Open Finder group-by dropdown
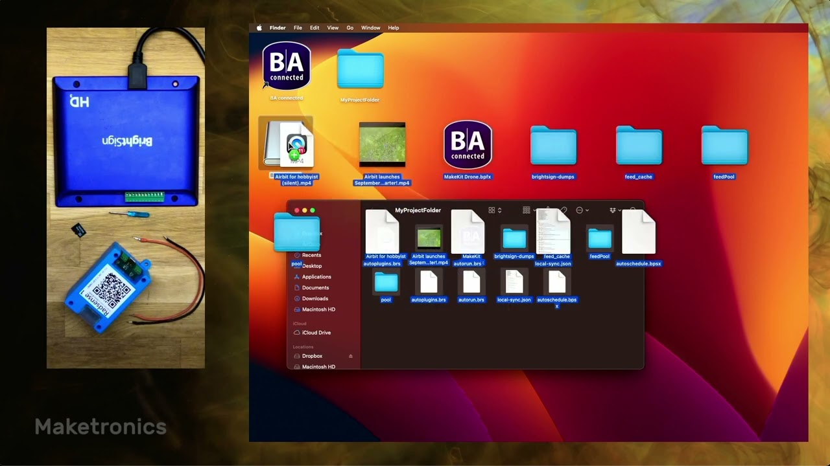Image resolution: width=830 pixels, height=466 pixels. [x=530, y=210]
